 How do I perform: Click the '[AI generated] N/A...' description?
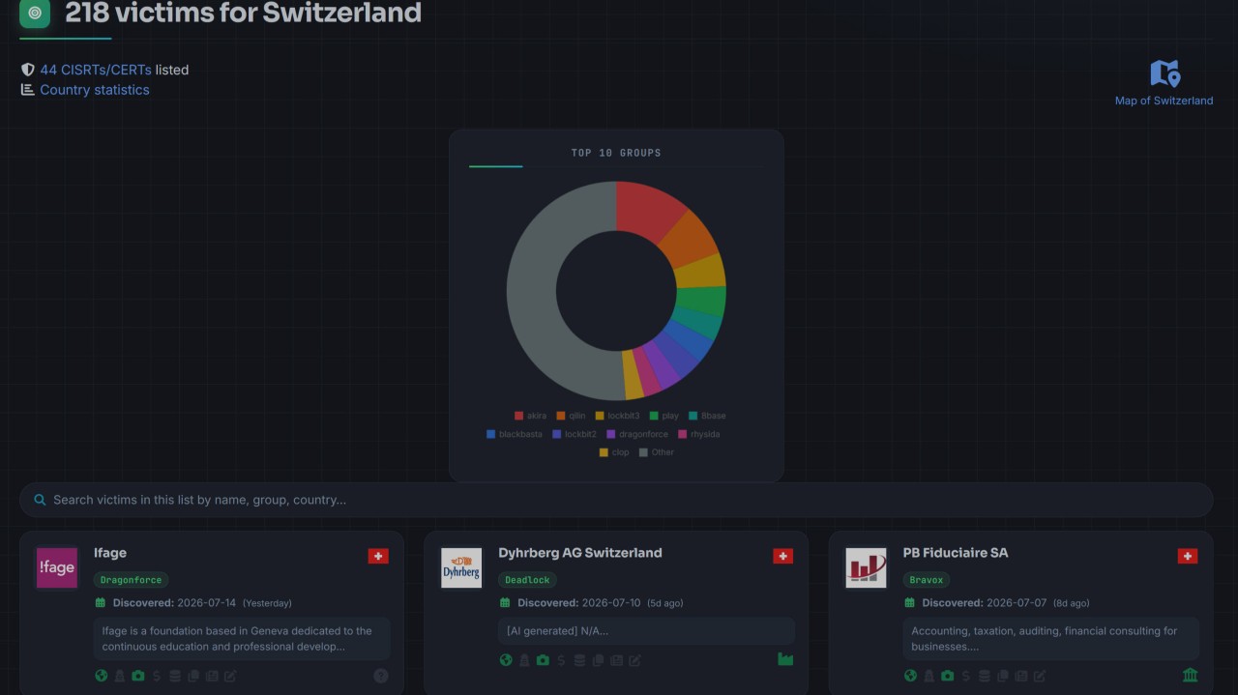point(646,631)
